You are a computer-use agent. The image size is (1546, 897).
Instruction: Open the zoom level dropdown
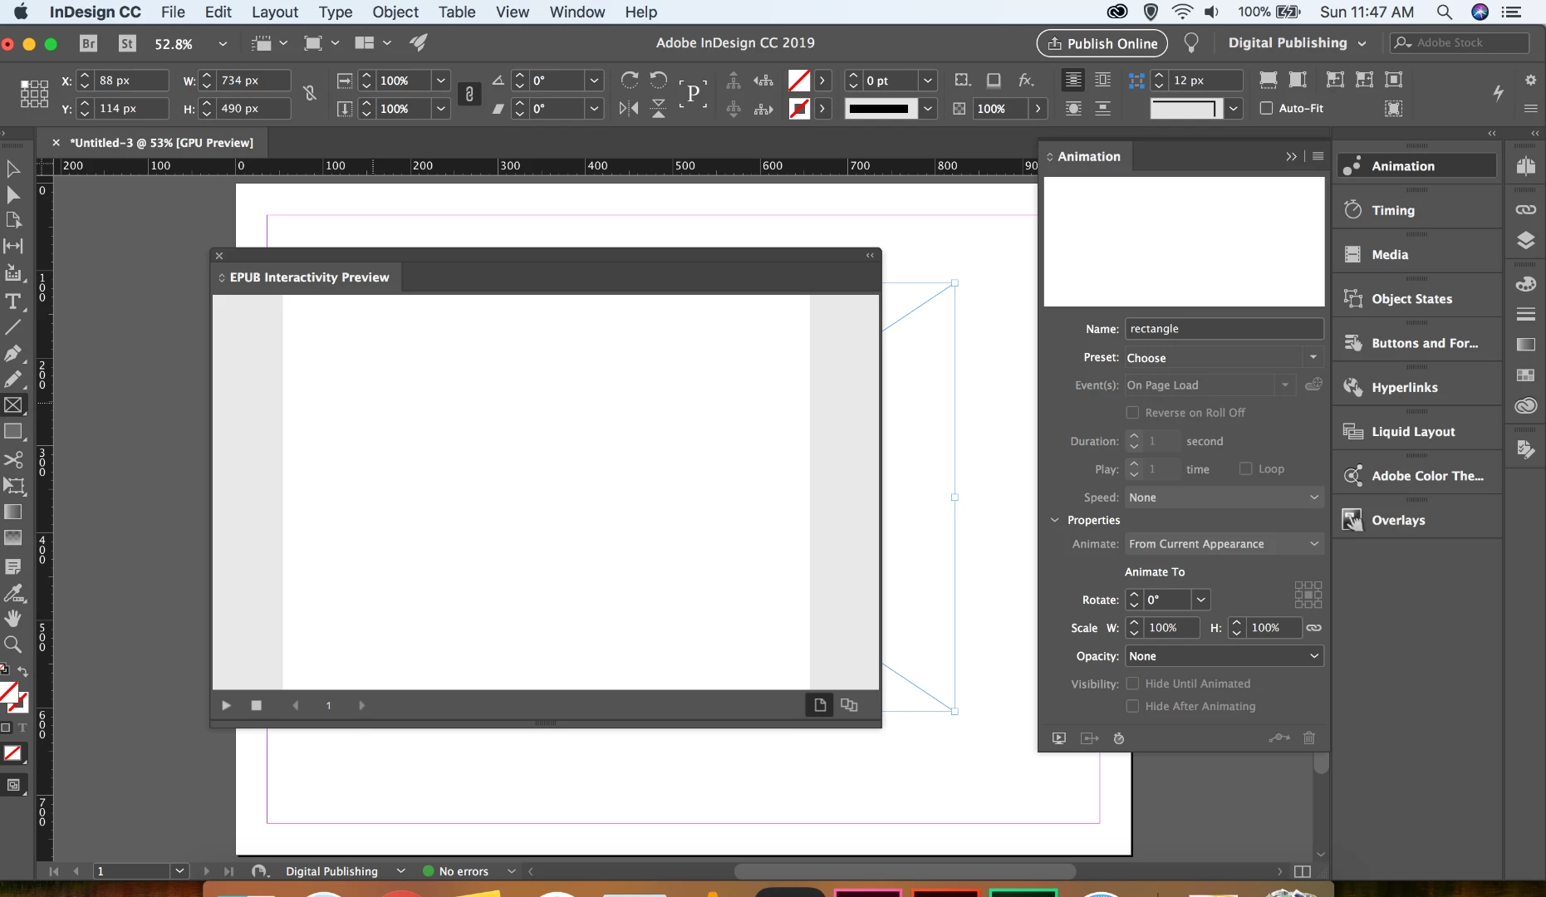(223, 43)
